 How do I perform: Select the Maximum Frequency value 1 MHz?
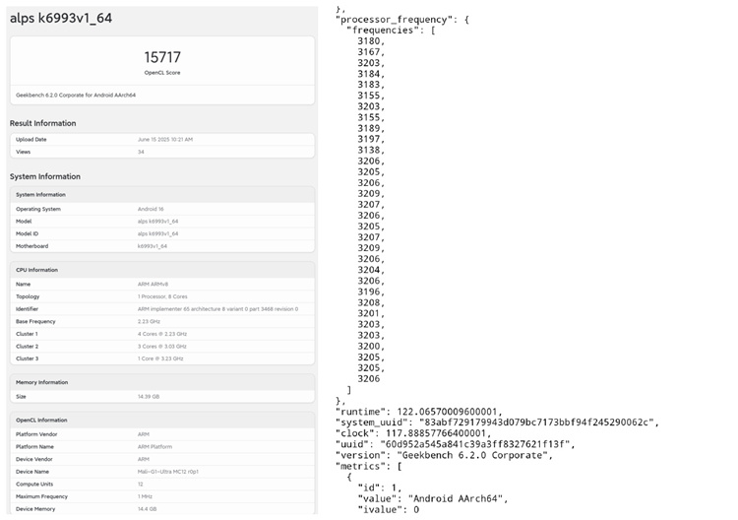click(145, 496)
